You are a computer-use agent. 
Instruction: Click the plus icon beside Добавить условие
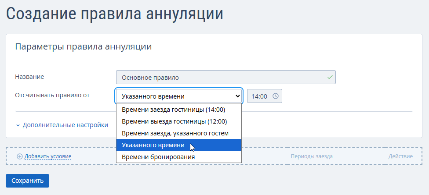click(x=19, y=156)
